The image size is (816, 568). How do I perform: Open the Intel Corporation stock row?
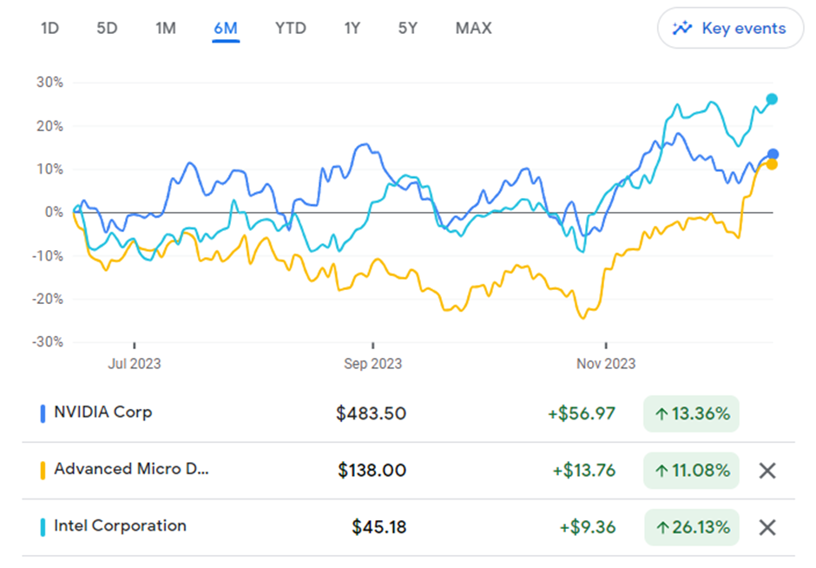coord(120,525)
